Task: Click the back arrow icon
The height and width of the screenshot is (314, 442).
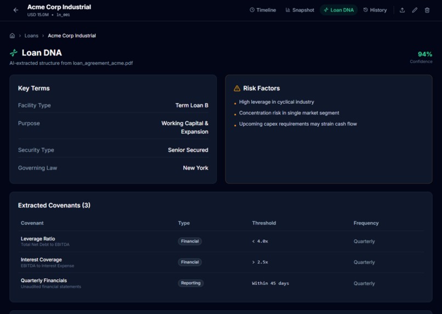Action: coord(16,10)
